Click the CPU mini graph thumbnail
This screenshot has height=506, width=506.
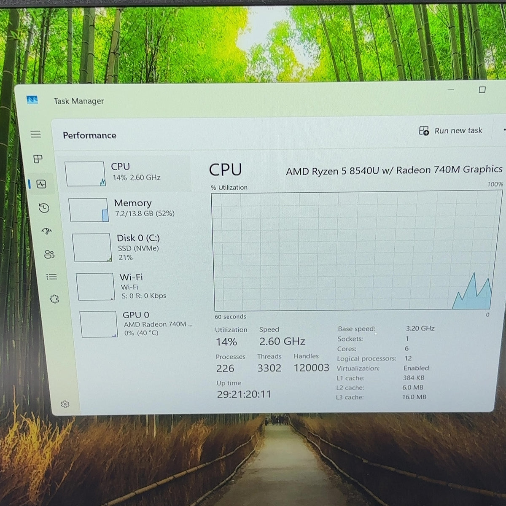tap(85, 174)
